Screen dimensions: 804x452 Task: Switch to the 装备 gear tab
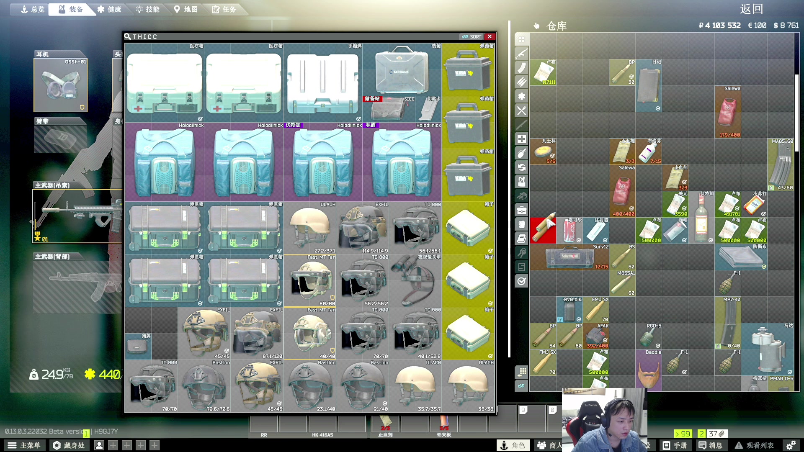71,9
